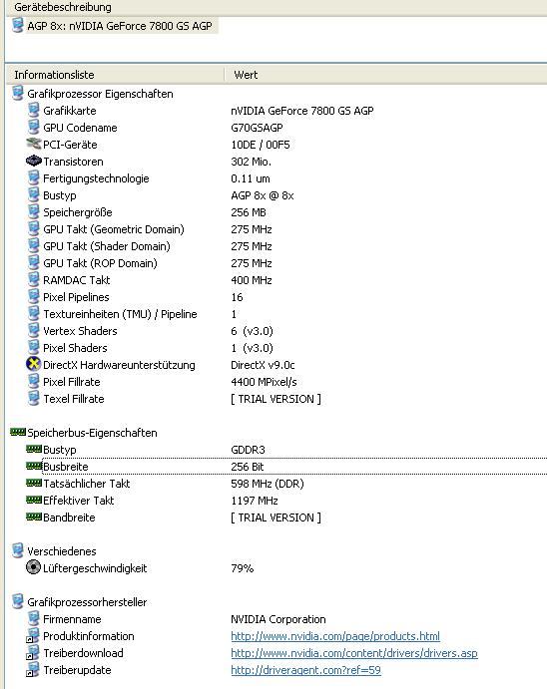Click the monitor icon beside AGP 8x device
The width and height of the screenshot is (547, 689).
[x=18, y=26]
